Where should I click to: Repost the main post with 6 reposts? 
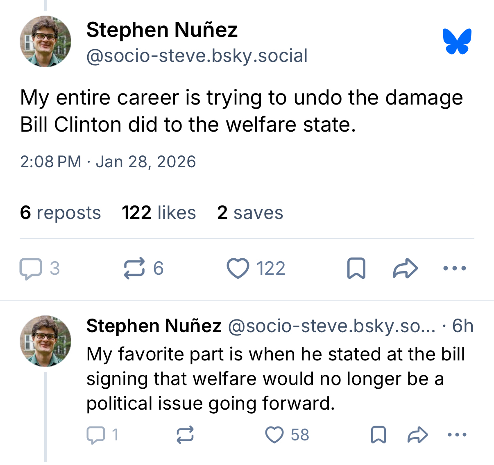(134, 269)
